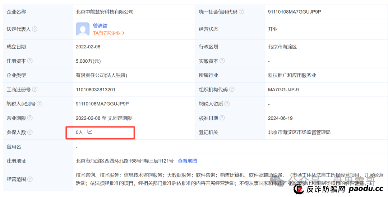Click registered capital 5,000万(元)
The width and height of the screenshot is (388, 197).
tap(88, 61)
